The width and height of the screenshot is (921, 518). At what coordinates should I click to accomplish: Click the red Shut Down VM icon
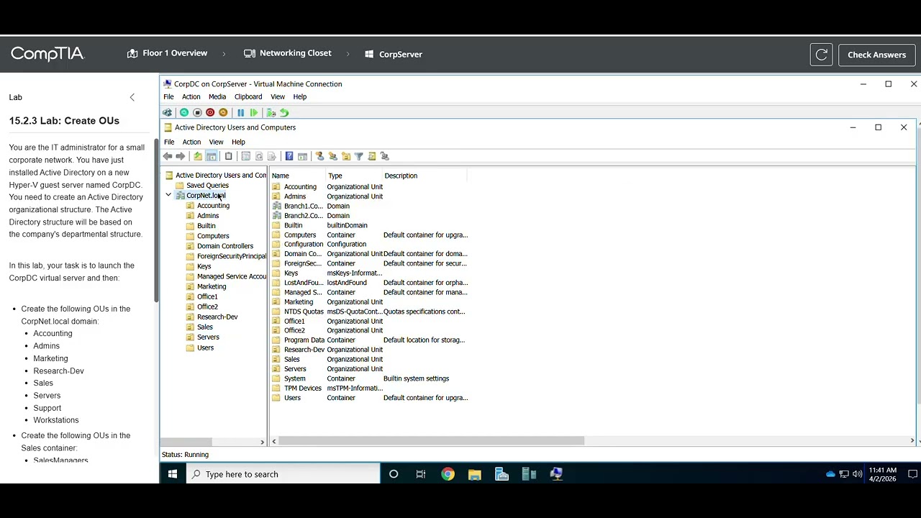(210, 113)
